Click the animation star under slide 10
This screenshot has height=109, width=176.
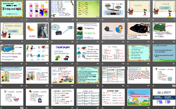pos(52,42)
